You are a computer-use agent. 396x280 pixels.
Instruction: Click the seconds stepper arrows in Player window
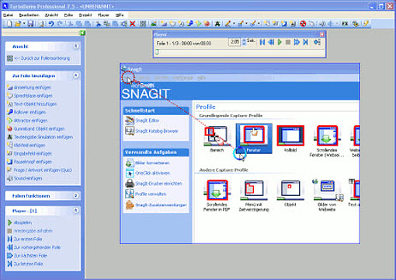coord(244,42)
